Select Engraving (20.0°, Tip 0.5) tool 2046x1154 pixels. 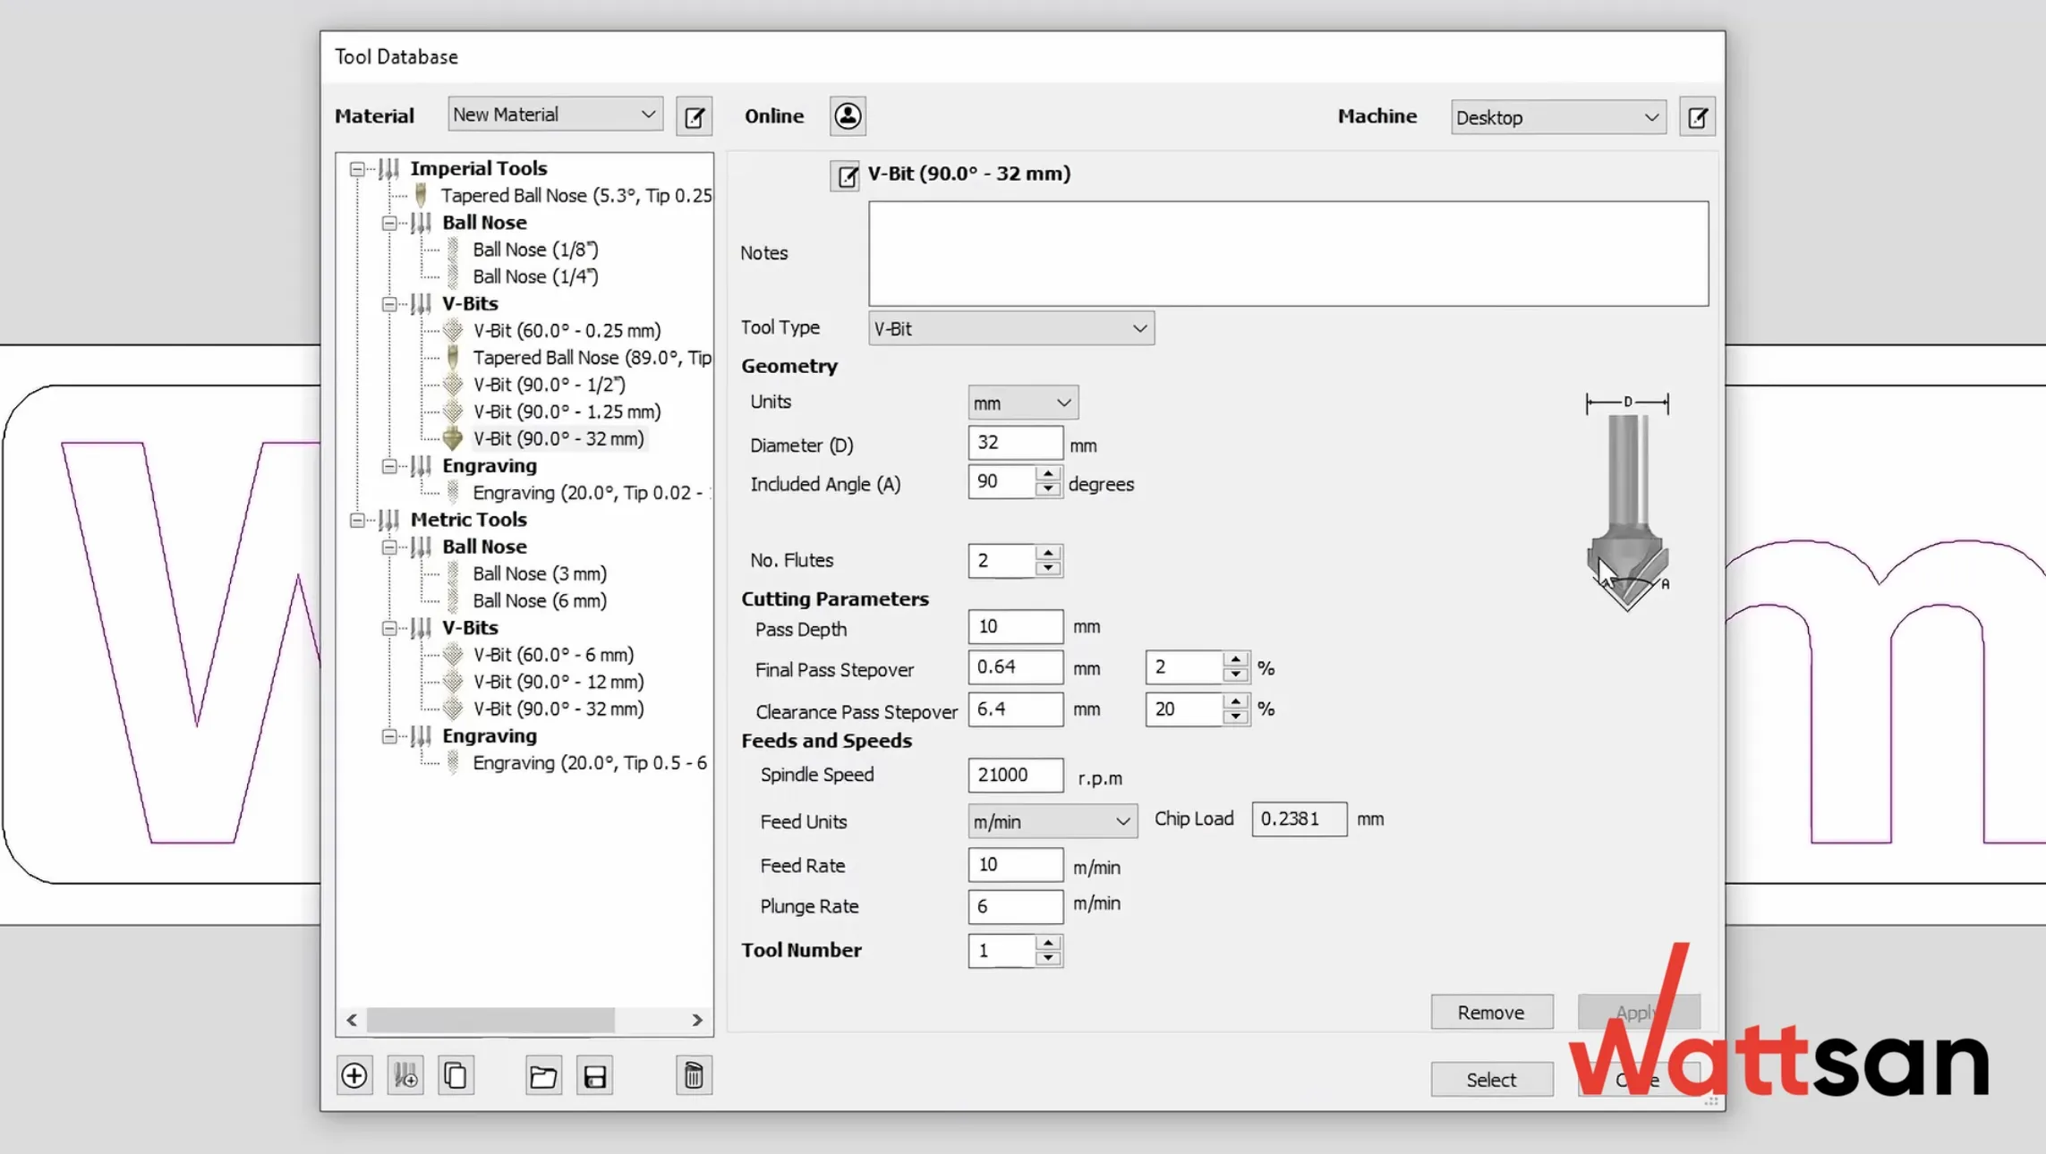(590, 763)
